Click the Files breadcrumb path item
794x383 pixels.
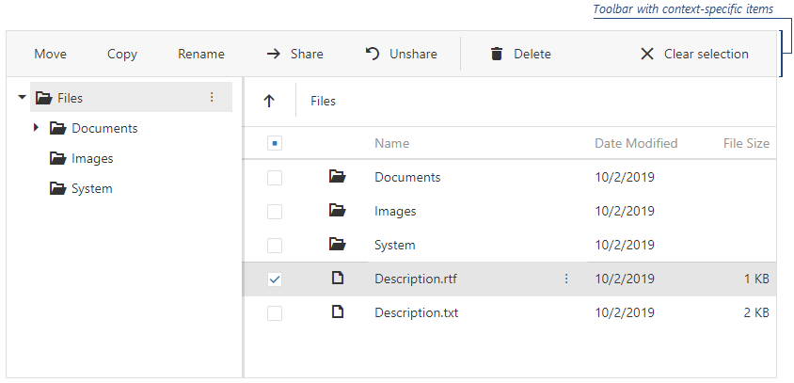323,102
